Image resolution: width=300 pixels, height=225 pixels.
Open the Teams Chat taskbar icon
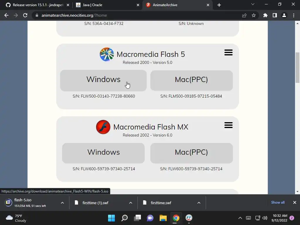pyautogui.click(x=150, y=218)
